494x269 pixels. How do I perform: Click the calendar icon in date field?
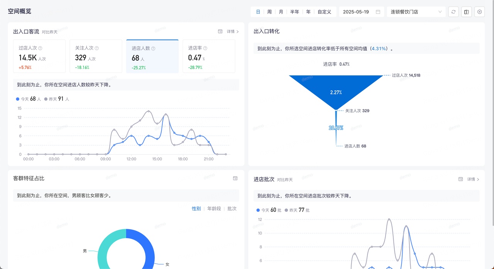click(x=378, y=12)
